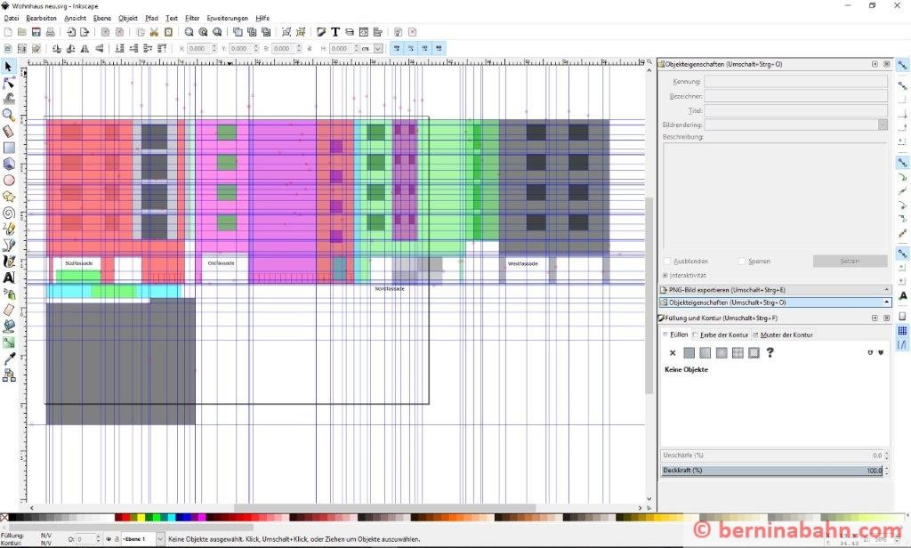
Task: Click the Save document icon
Action: click(36, 32)
